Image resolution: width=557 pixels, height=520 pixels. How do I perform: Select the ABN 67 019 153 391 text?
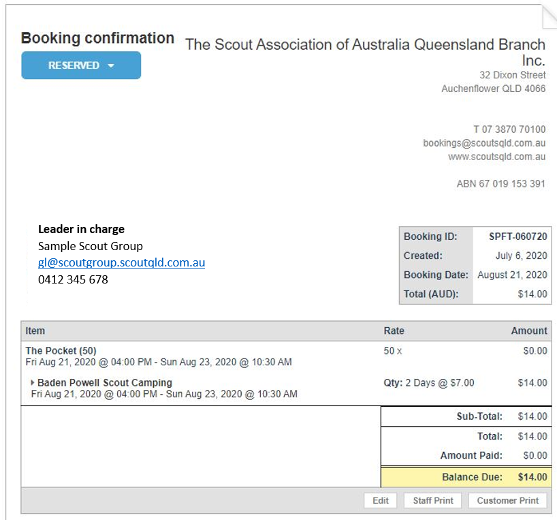tap(501, 184)
